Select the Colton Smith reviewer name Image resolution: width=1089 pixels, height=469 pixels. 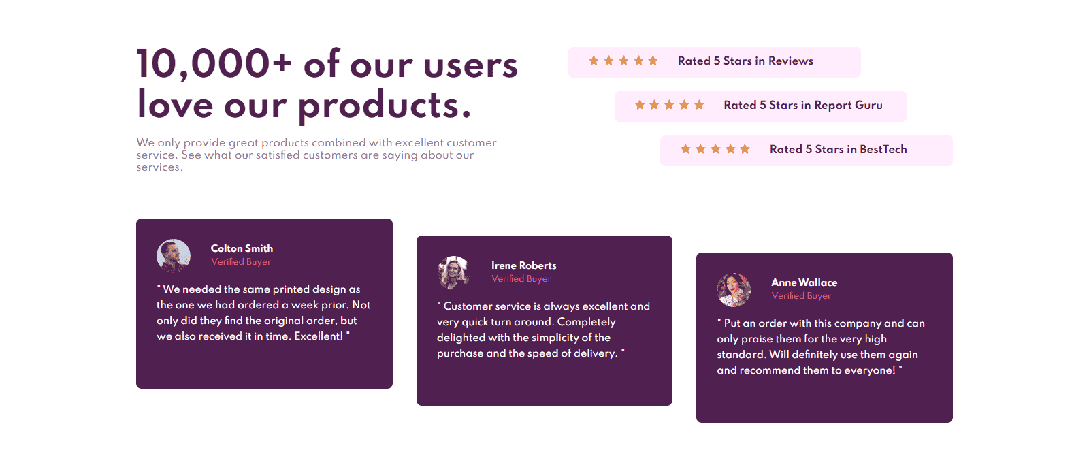click(x=242, y=248)
